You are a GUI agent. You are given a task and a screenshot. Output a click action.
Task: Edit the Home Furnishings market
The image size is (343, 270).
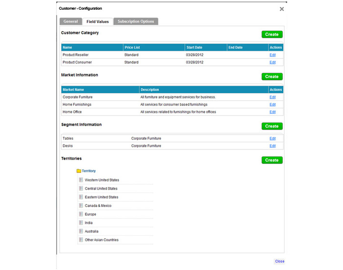coord(272,104)
